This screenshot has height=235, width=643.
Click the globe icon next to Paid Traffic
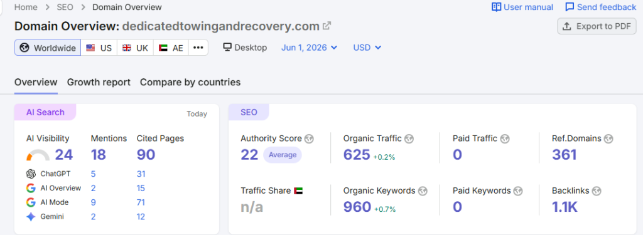pyautogui.click(x=505, y=138)
